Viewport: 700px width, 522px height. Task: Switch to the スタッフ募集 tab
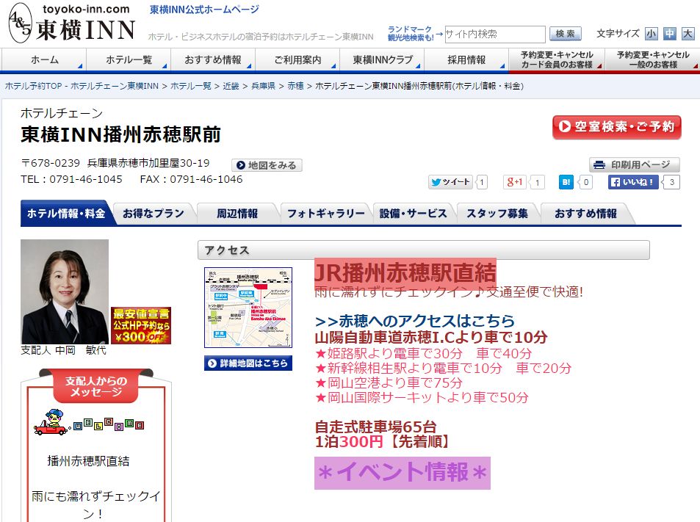(x=497, y=214)
